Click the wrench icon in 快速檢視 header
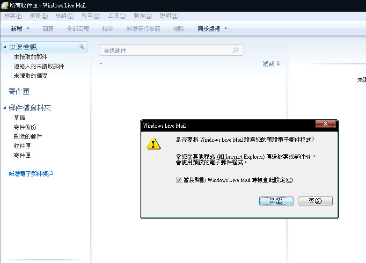The height and width of the screenshot is (263, 366). click(82, 47)
